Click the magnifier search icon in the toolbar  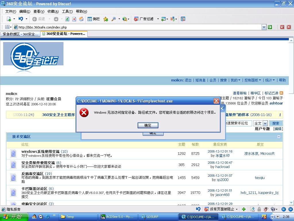(113, 19)
